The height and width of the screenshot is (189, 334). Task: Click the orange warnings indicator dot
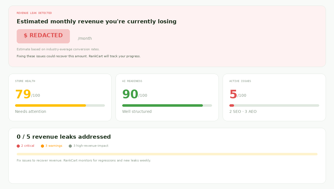[43, 146]
